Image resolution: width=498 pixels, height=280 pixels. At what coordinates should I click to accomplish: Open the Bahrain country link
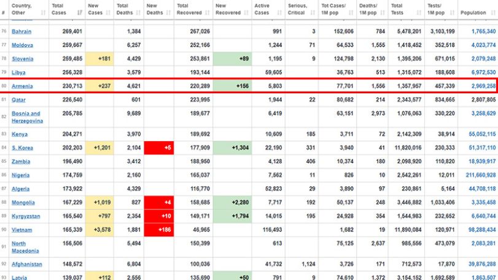[x=21, y=31]
